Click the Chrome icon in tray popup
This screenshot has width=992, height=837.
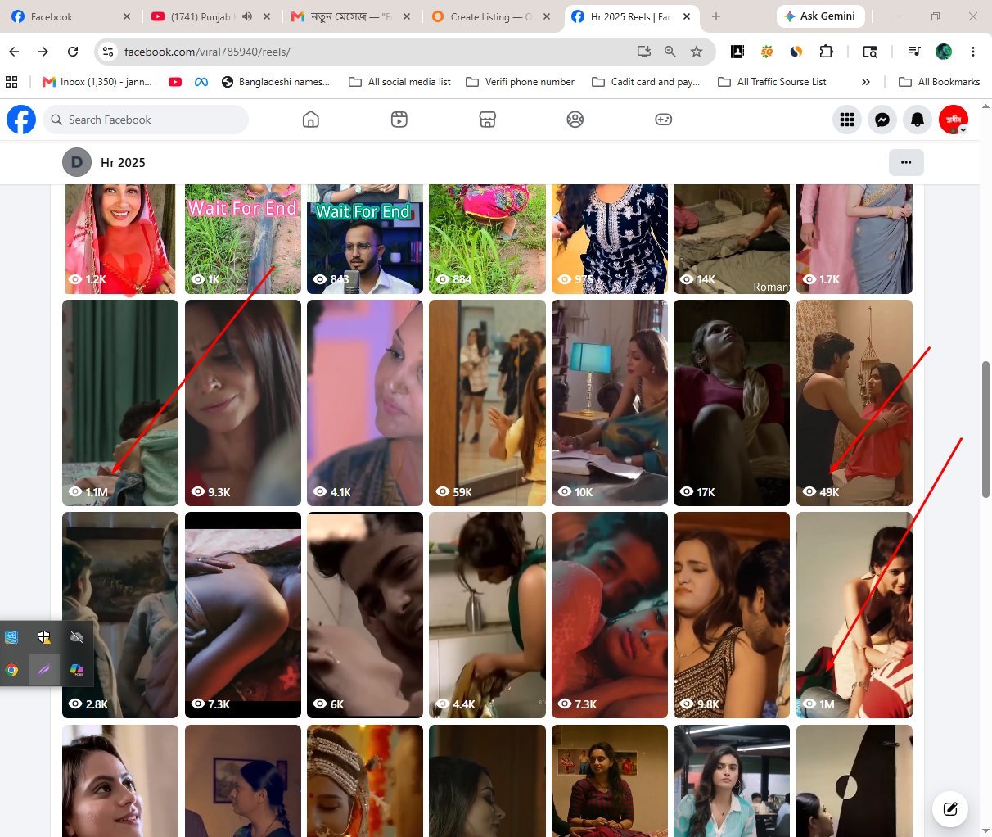pos(11,670)
